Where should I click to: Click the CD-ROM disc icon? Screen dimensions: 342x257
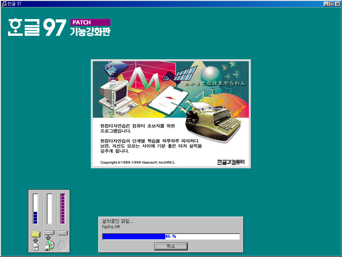click(x=49, y=245)
